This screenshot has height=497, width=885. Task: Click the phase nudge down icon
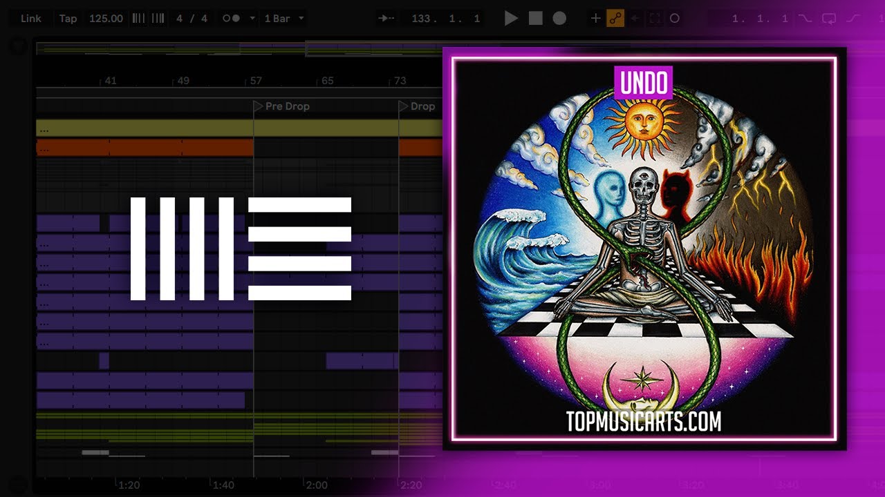click(138, 19)
